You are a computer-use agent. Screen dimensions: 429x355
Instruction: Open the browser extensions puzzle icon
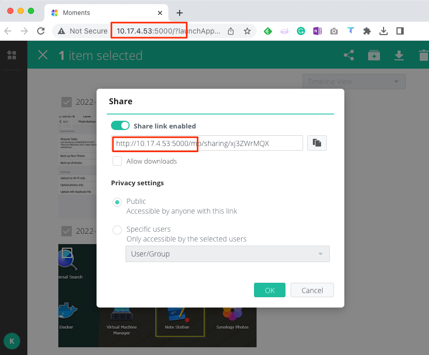pos(367,31)
